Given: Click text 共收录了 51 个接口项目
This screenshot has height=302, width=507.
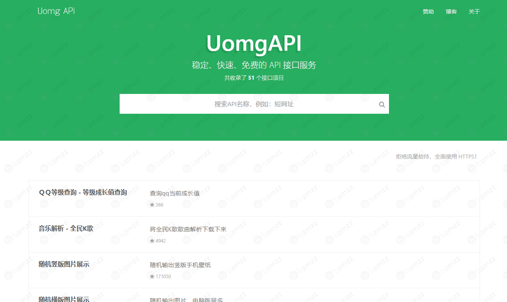Looking at the screenshot, I should (x=254, y=78).
